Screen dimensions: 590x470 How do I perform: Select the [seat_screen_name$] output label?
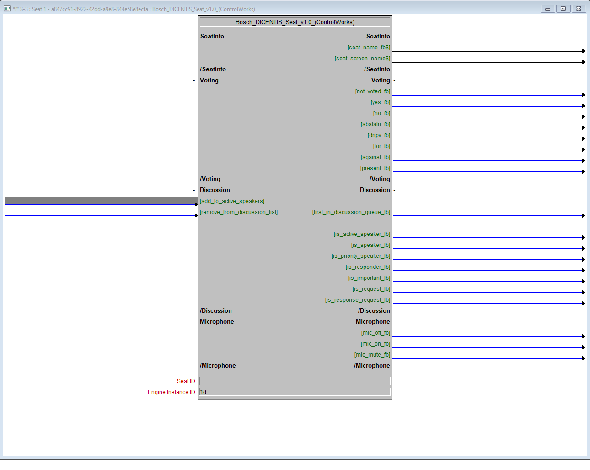point(362,59)
